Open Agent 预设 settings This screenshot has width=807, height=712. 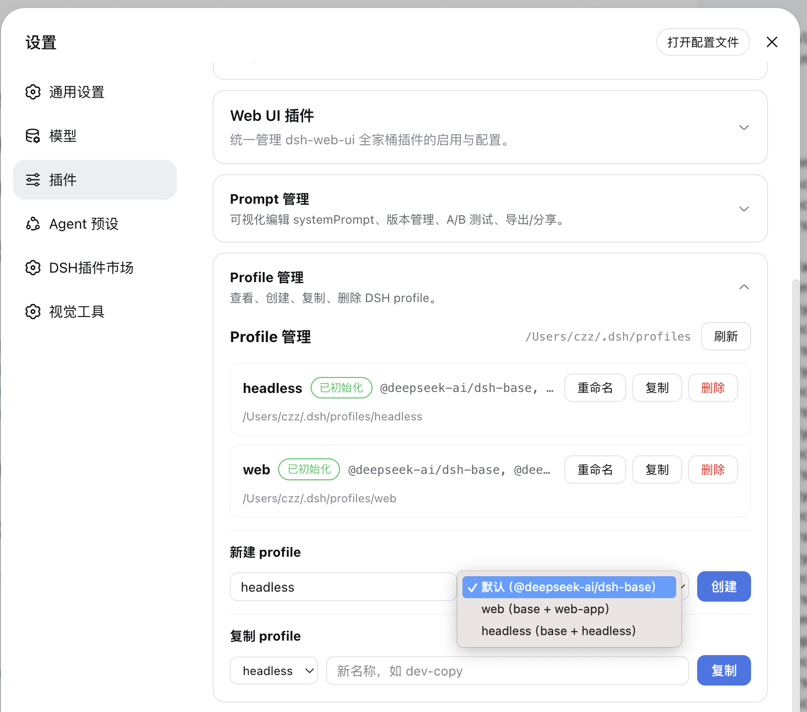tap(95, 224)
